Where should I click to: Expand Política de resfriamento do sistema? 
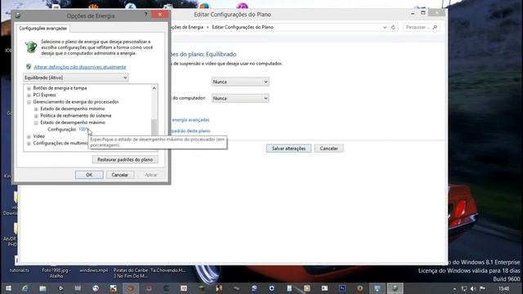pyautogui.click(x=36, y=116)
